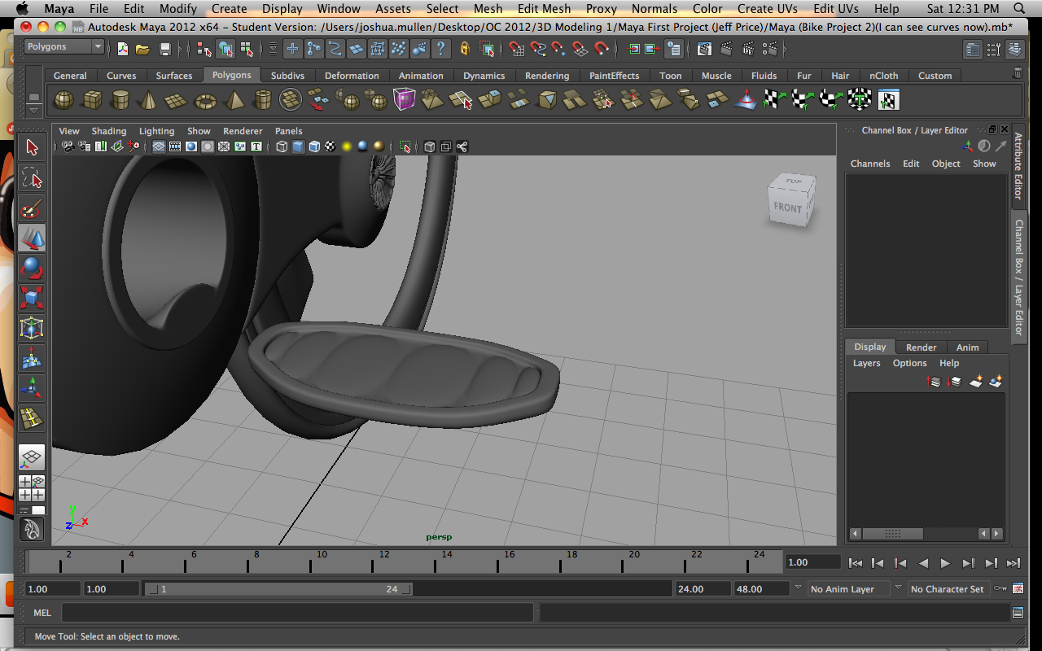The width and height of the screenshot is (1042, 651).
Task: Expand the No Character Set dropdown
Action: tap(948, 589)
